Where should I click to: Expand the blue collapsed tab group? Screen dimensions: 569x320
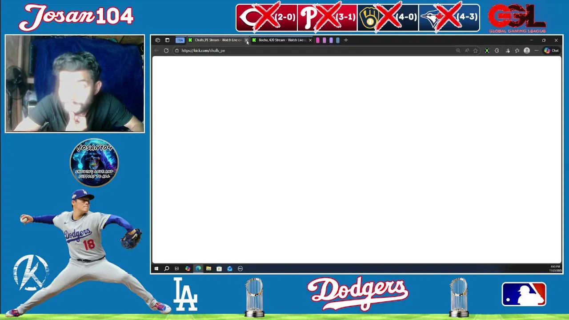coord(338,40)
